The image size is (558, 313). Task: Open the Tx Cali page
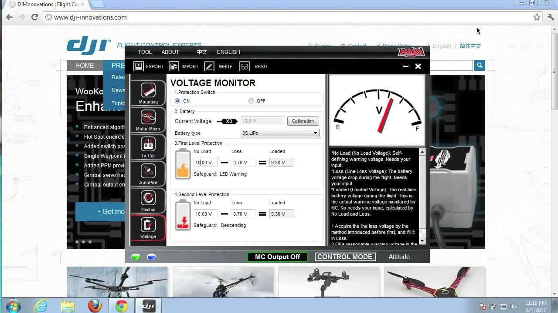tap(148, 147)
